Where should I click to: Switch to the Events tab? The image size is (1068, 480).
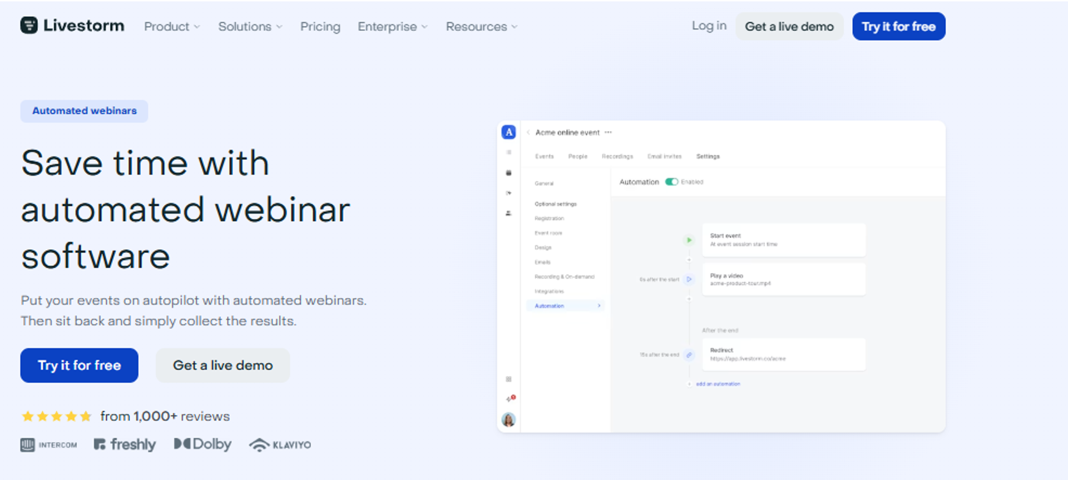coord(545,156)
